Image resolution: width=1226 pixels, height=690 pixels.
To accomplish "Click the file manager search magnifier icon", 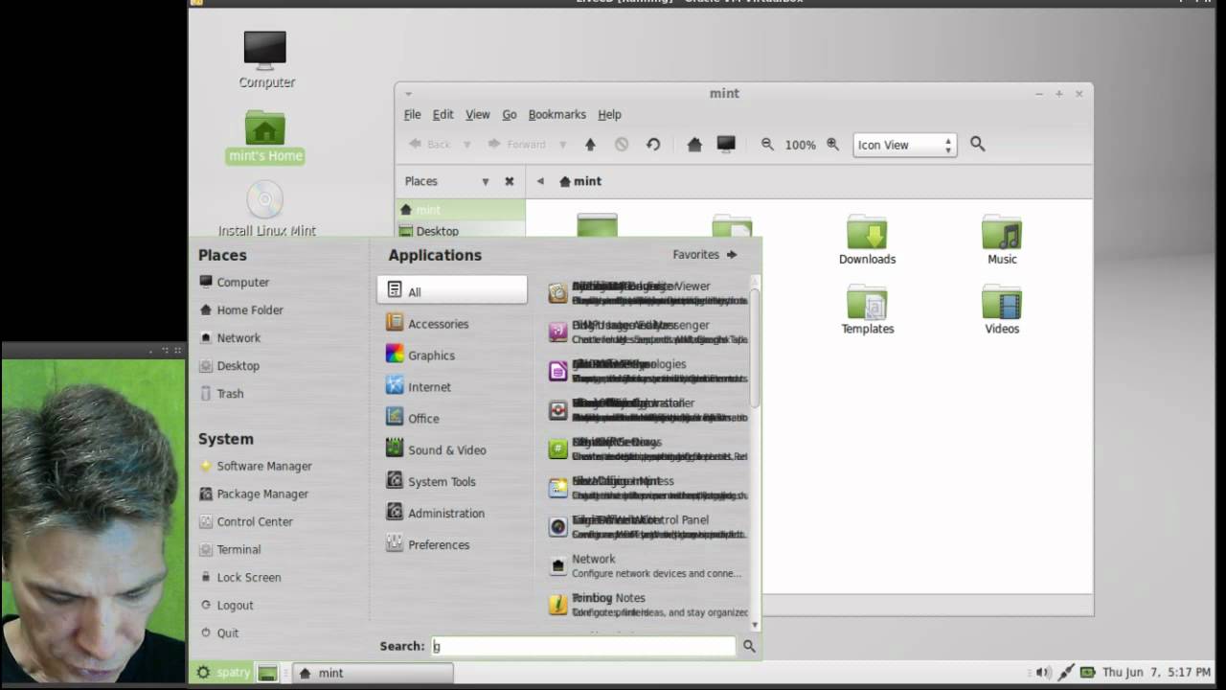I will (x=977, y=144).
